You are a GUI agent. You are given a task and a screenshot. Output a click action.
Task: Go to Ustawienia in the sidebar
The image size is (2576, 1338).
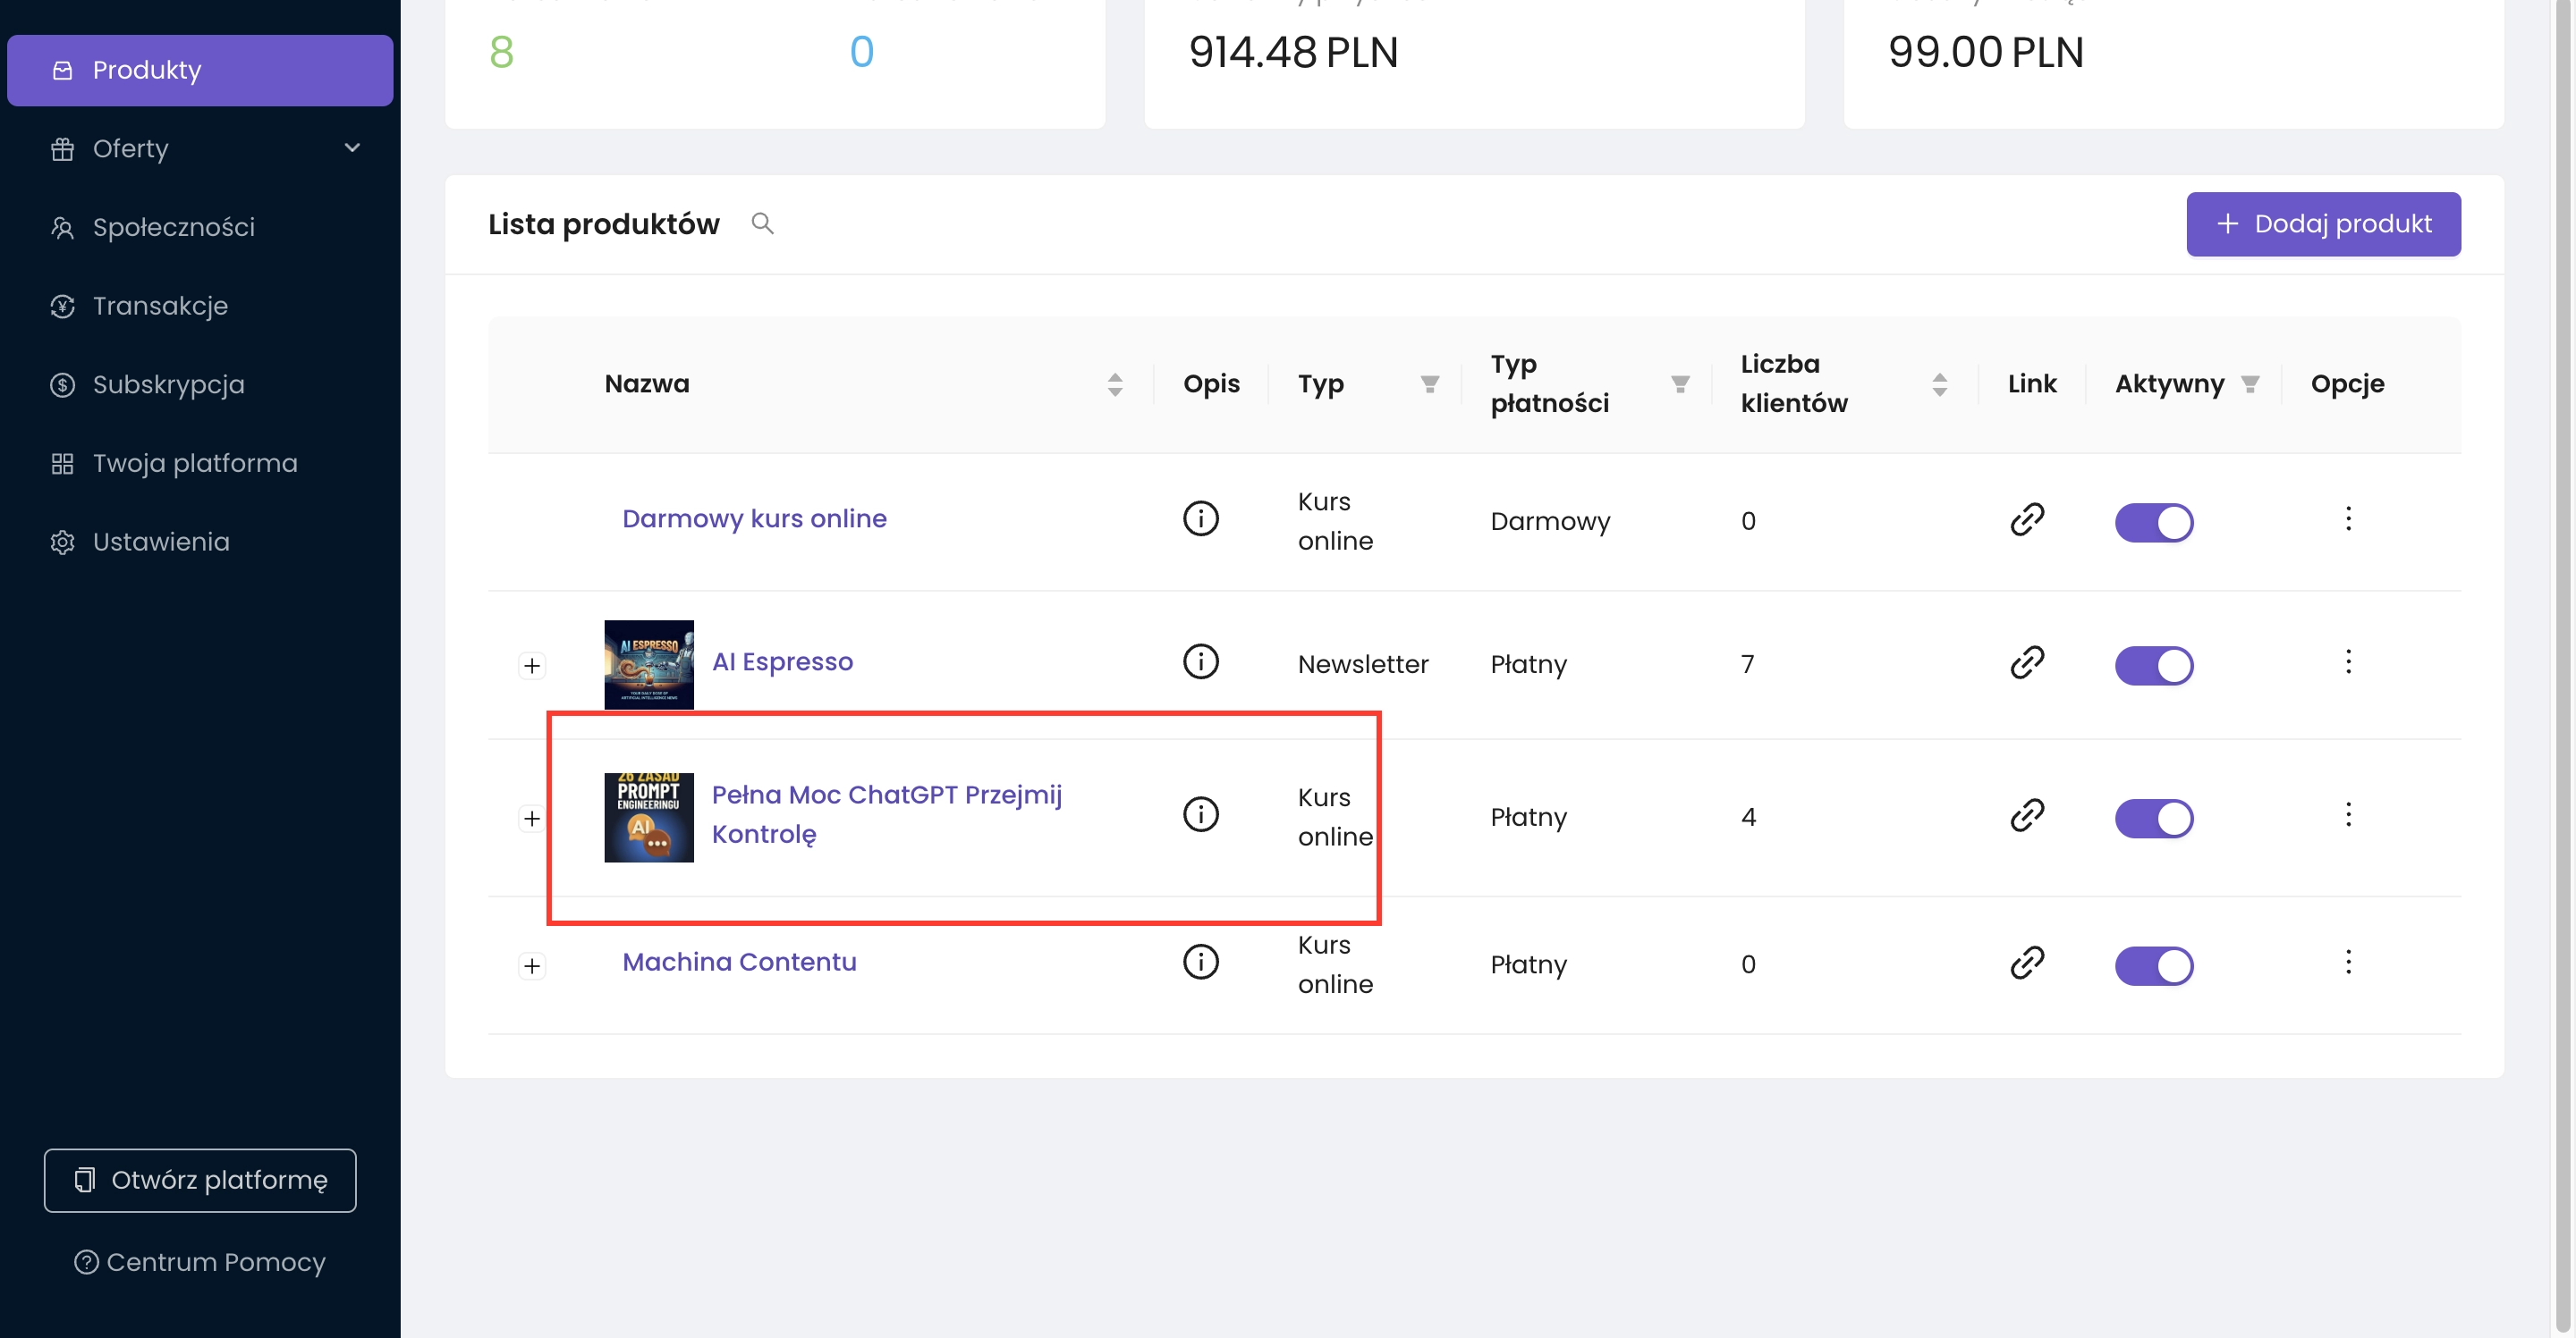click(161, 542)
